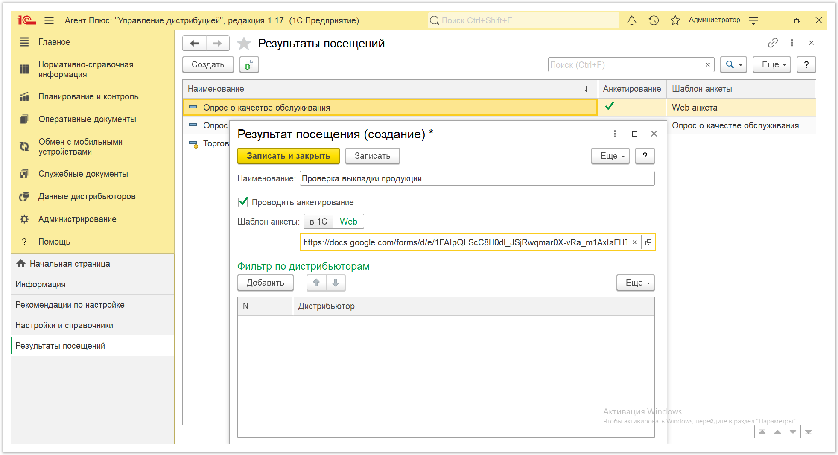Open history clock icon
Viewport: 838px width, 455px height.
[654, 20]
